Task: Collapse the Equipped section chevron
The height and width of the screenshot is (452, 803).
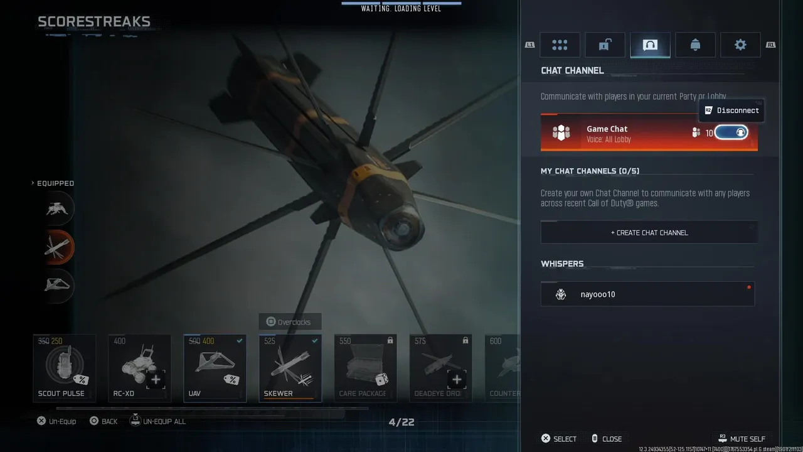Action: click(33, 183)
